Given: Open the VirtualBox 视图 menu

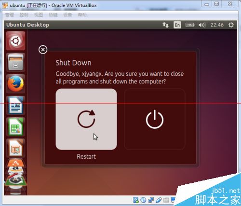Looking at the screenshot, I should click(39, 15).
